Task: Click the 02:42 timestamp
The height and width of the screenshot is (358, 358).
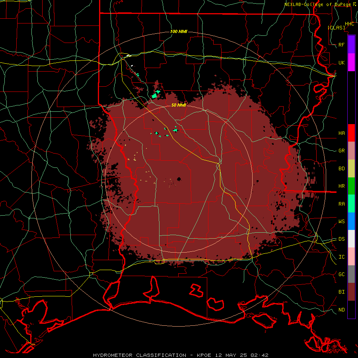Action: coord(259,355)
